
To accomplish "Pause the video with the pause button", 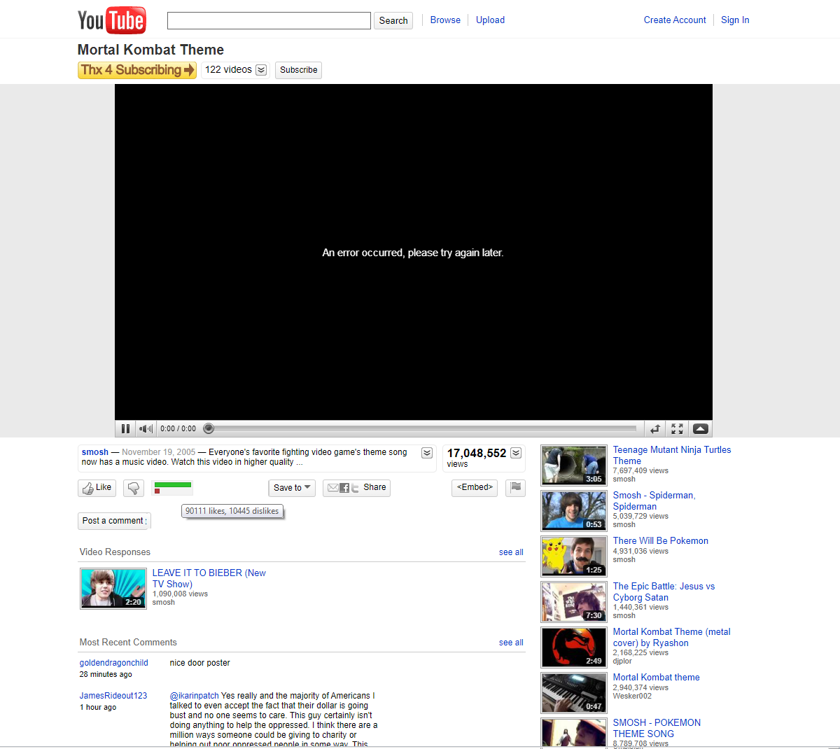I will 125,428.
